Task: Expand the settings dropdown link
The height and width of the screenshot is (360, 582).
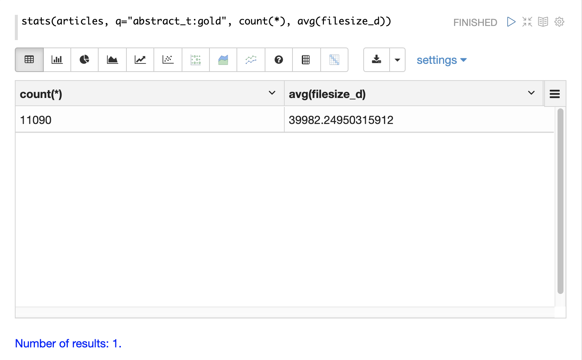Action: pos(441,60)
